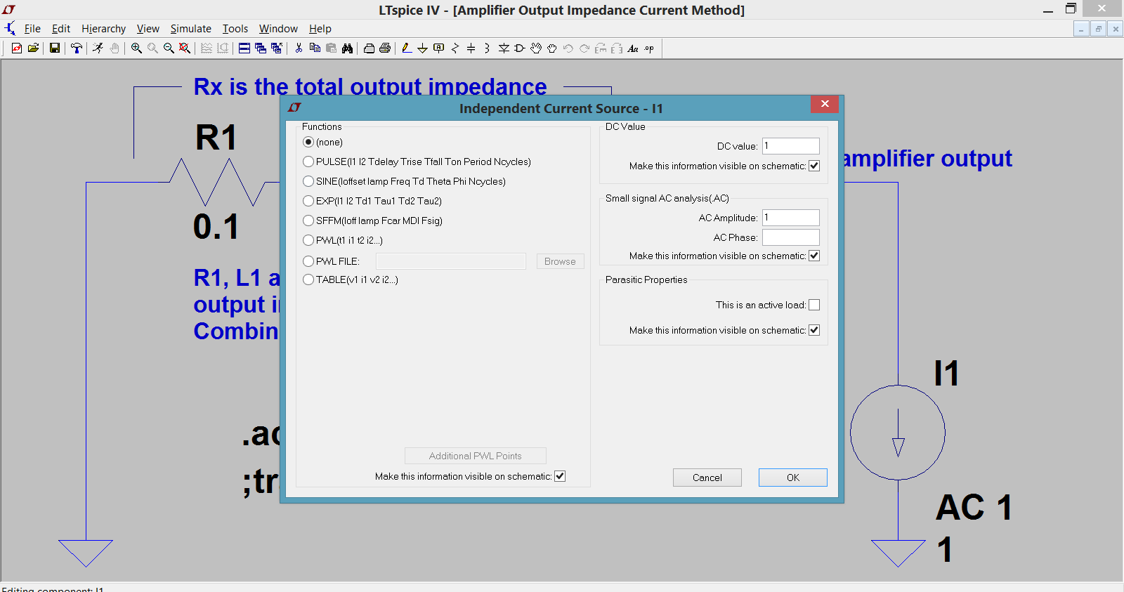Open the Simulate menu

tap(190, 29)
